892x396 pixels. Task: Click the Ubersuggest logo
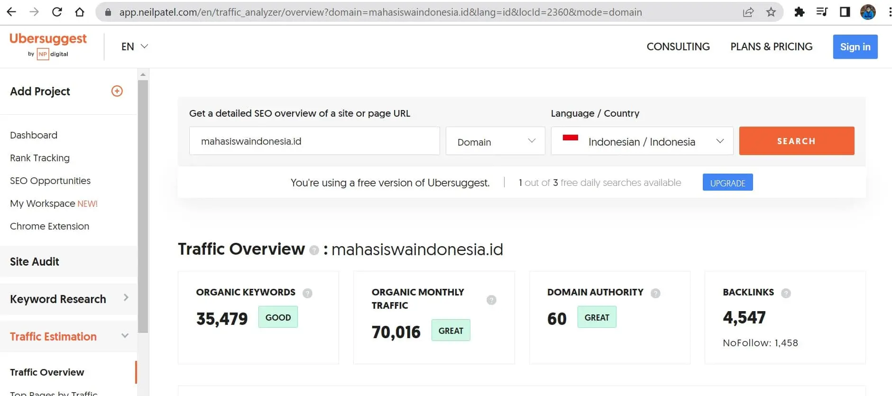point(48,46)
